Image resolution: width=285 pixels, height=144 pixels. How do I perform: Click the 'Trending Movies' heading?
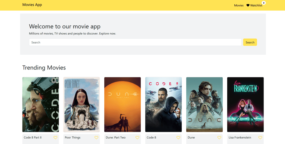pyautogui.click(x=44, y=68)
